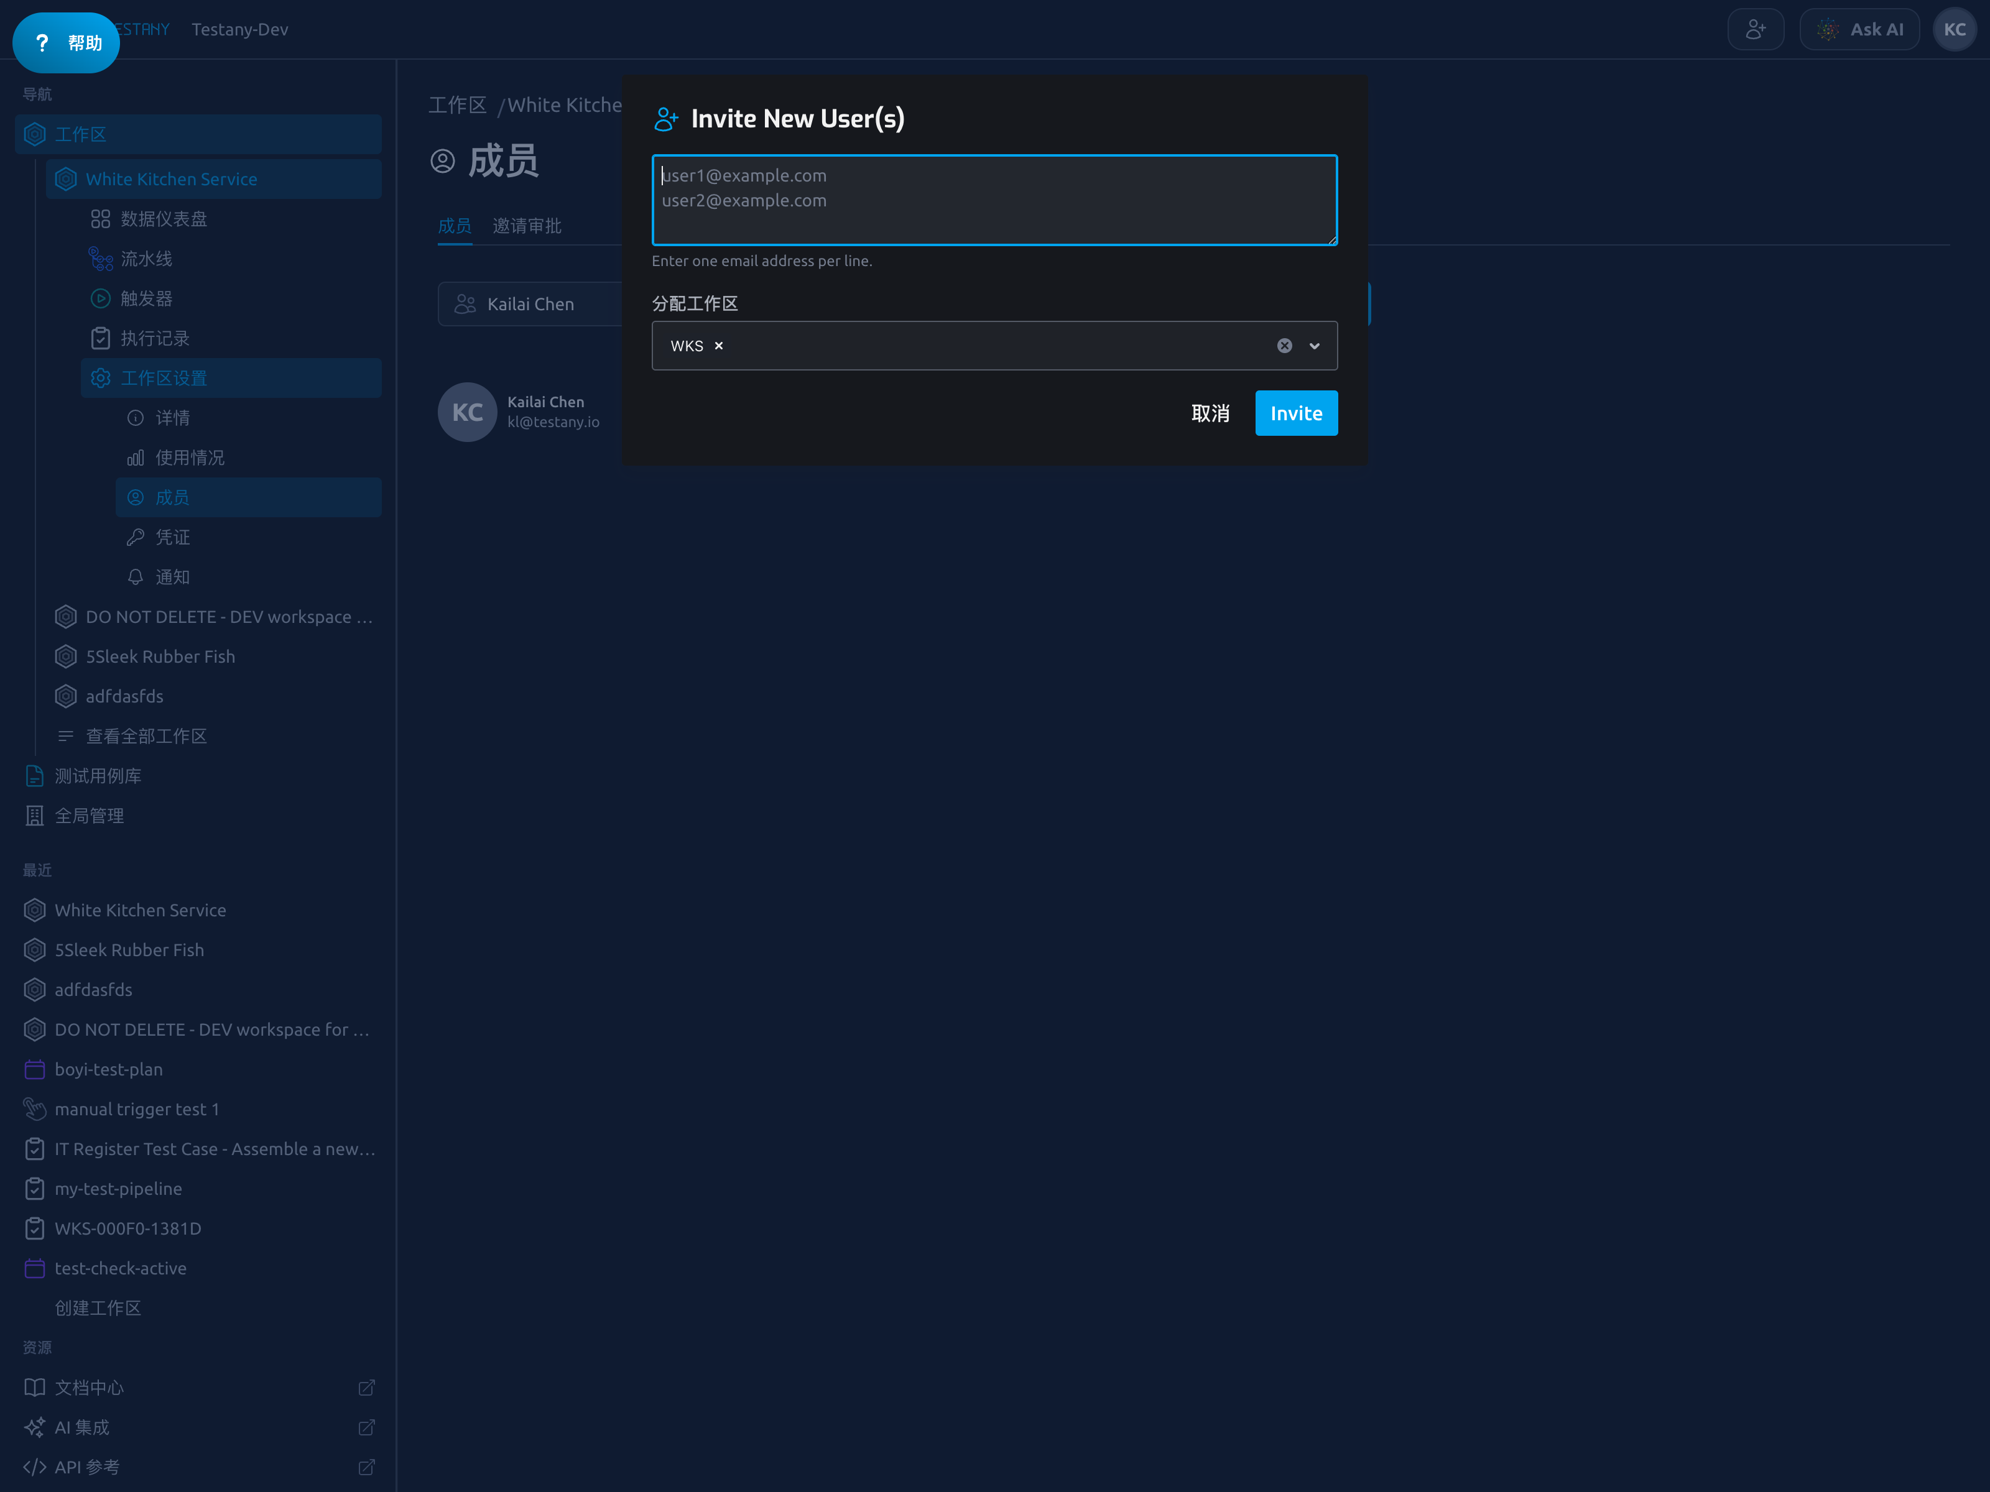The width and height of the screenshot is (1990, 1492).
Task: Open Ask AI assistant
Action: 1859,30
